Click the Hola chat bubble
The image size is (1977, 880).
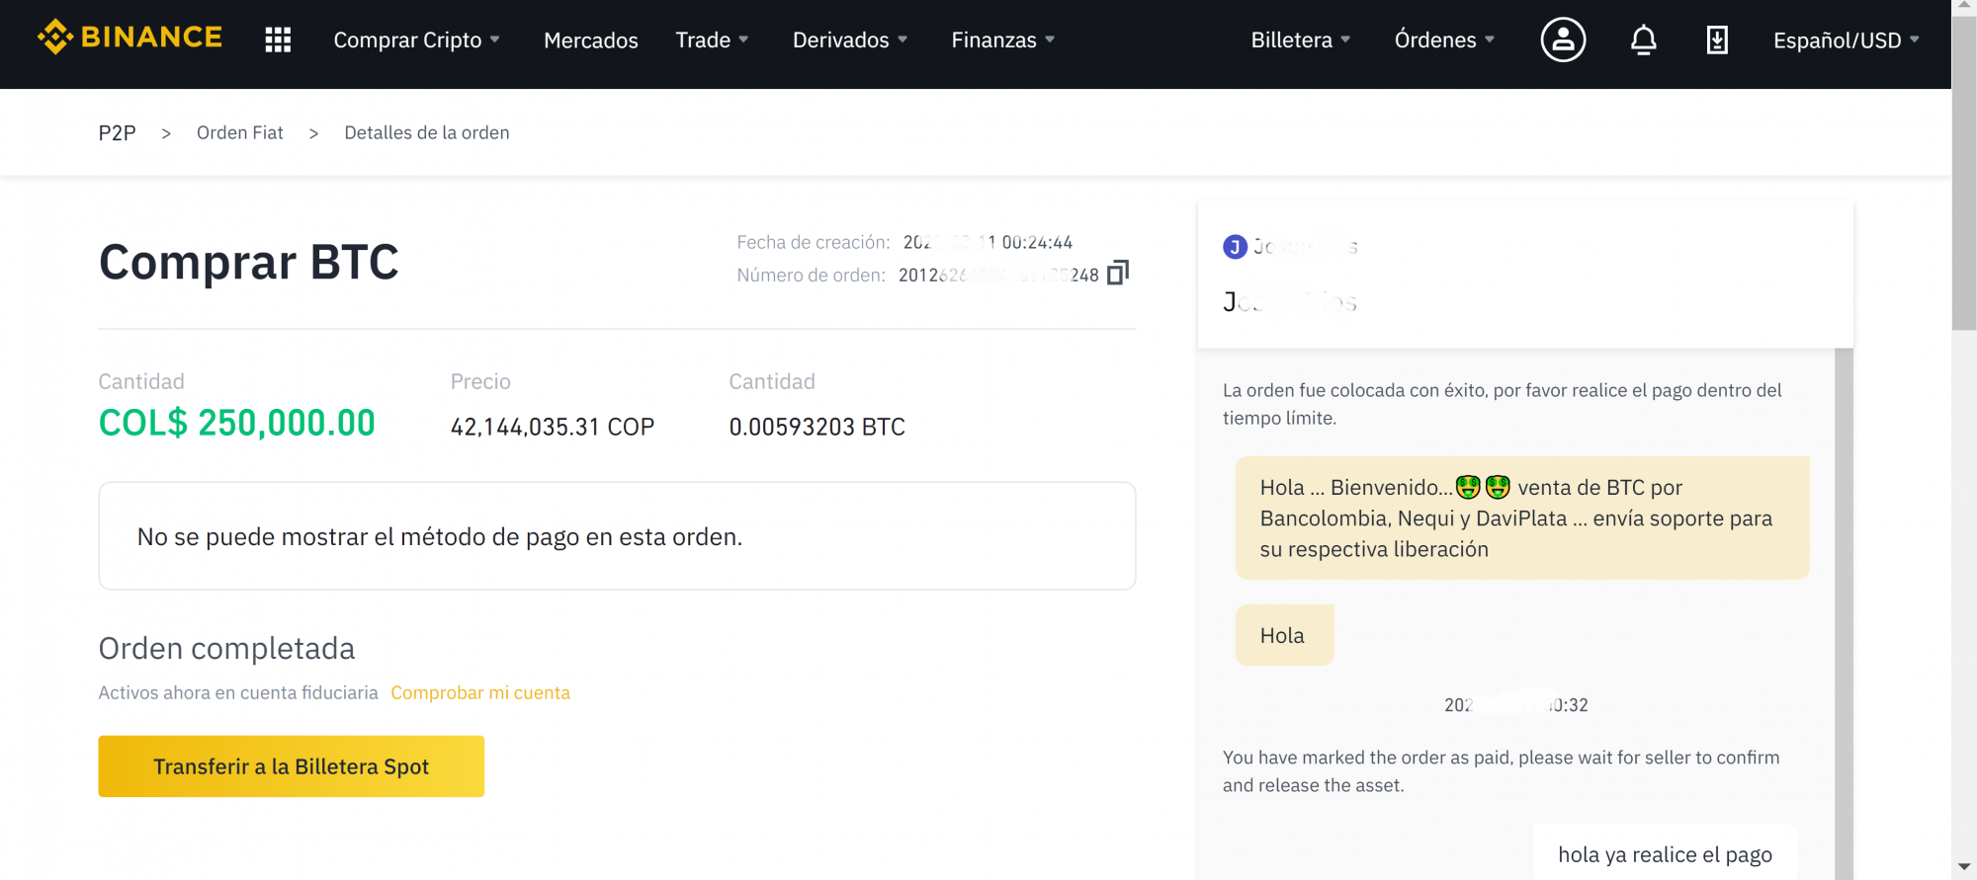1284,635
